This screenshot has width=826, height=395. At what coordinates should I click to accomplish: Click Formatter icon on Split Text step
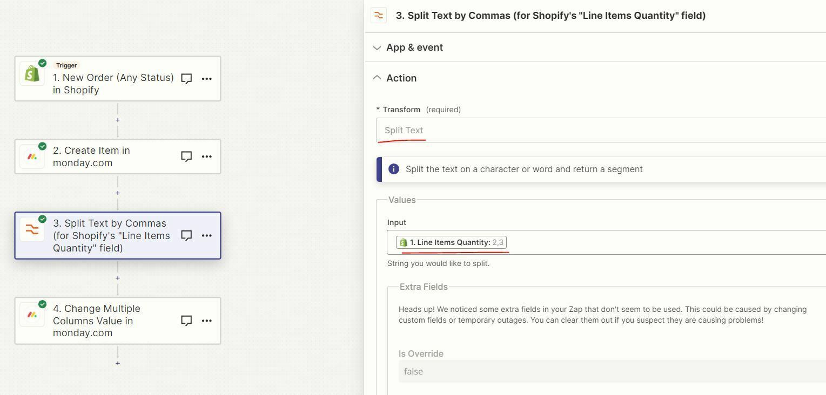pyautogui.click(x=32, y=229)
